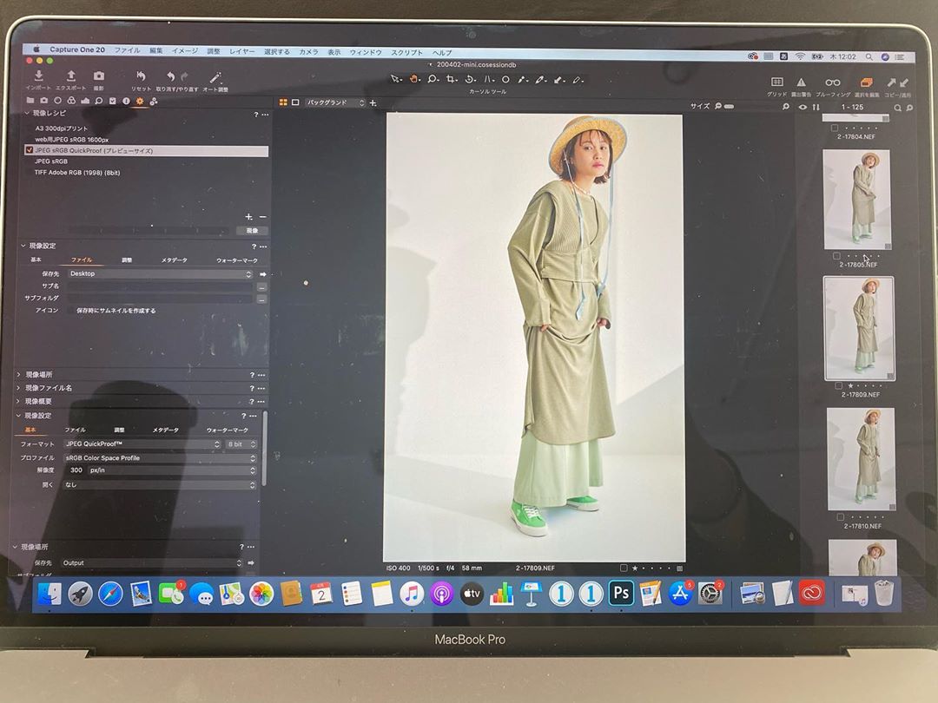
Task: Select the Crop cursor tool
Action: [451, 79]
